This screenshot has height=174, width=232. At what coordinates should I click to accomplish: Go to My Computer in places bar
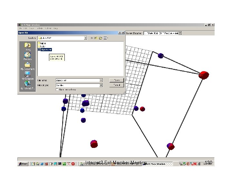click(x=28, y=76)
